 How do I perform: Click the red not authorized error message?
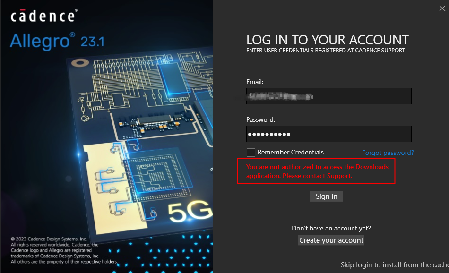317,171
